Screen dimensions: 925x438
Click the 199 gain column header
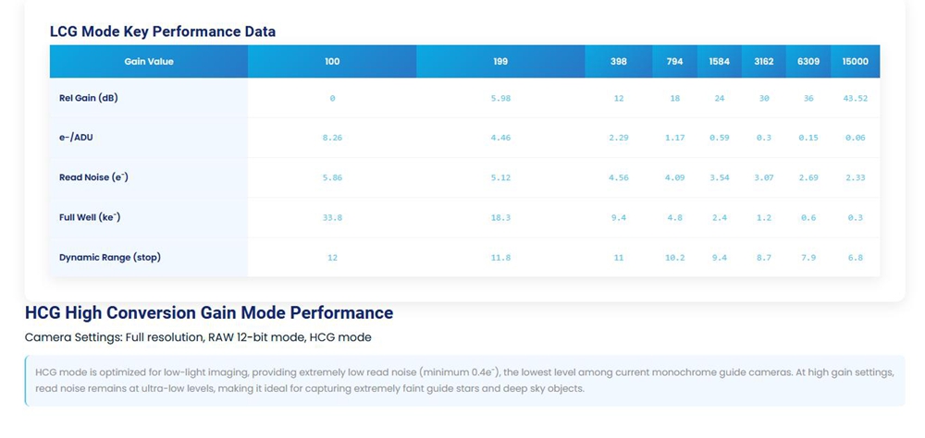[x=500, y=62]
